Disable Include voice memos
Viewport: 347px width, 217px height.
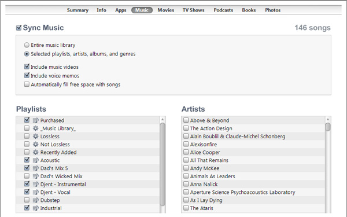point(27,75)
